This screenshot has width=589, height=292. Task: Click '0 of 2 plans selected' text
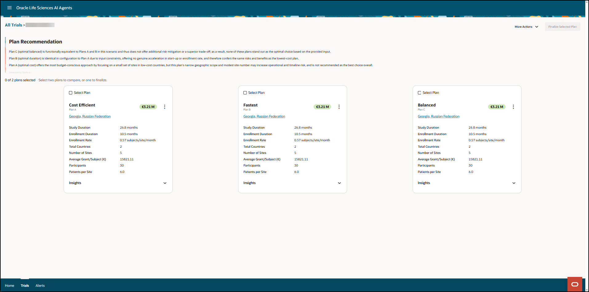20,80
